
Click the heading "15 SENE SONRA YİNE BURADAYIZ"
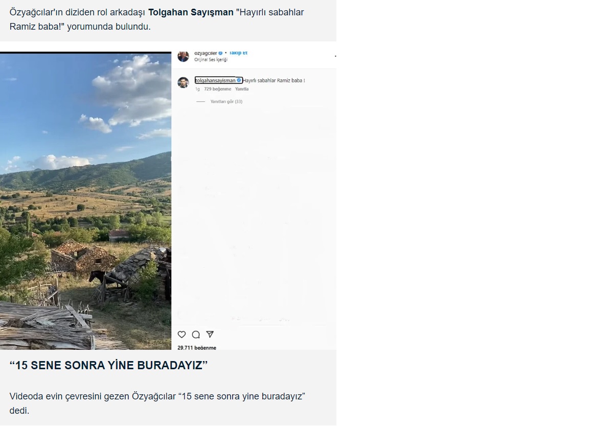point(109,366)
